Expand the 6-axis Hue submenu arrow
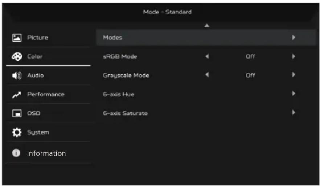The width and height of the screenshot is (320, 186). point(294,94)
